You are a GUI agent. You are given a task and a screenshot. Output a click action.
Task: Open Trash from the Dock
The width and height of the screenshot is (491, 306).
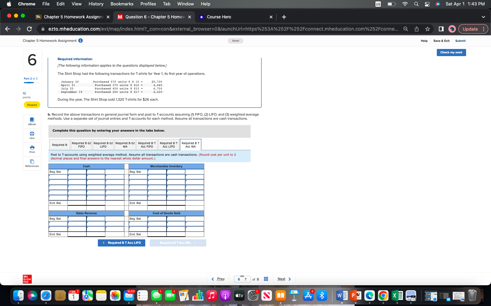pos(472,295)
